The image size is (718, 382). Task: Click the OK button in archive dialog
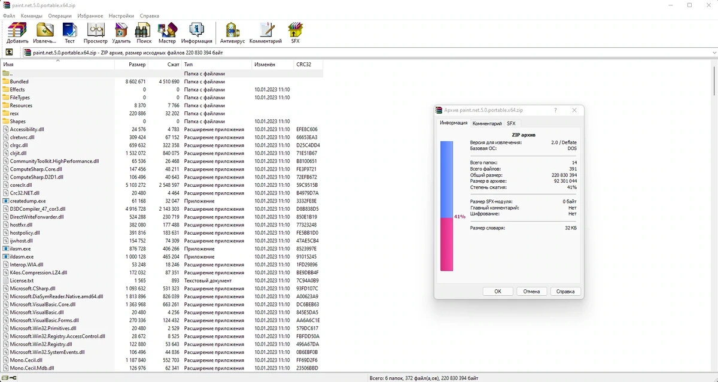498,292
